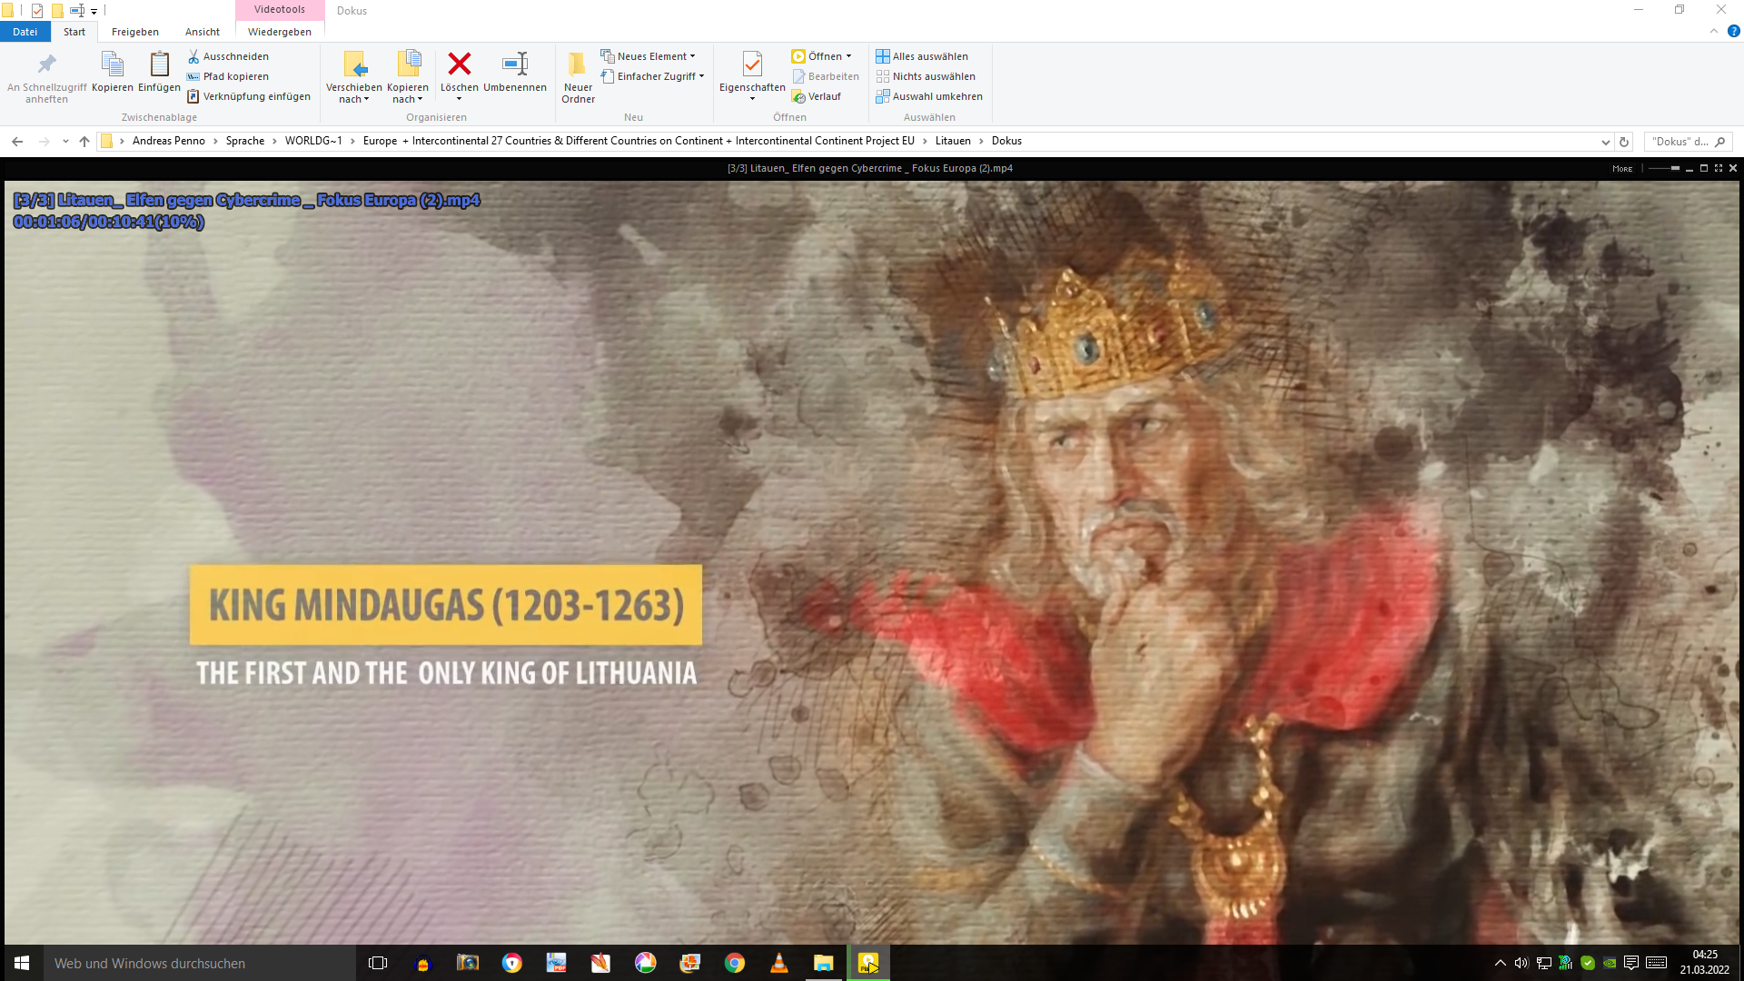Create a new folder with Neuer Ordner

point(578,77)
